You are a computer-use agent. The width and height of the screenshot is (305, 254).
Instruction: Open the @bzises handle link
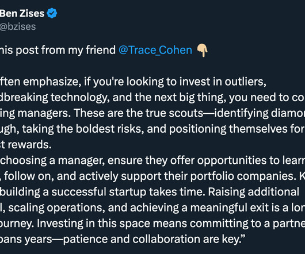[18, 27]
